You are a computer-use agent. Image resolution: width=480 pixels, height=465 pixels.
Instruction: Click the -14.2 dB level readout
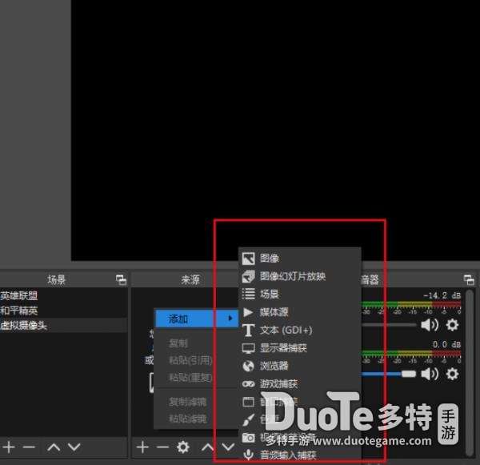(442, 295)
